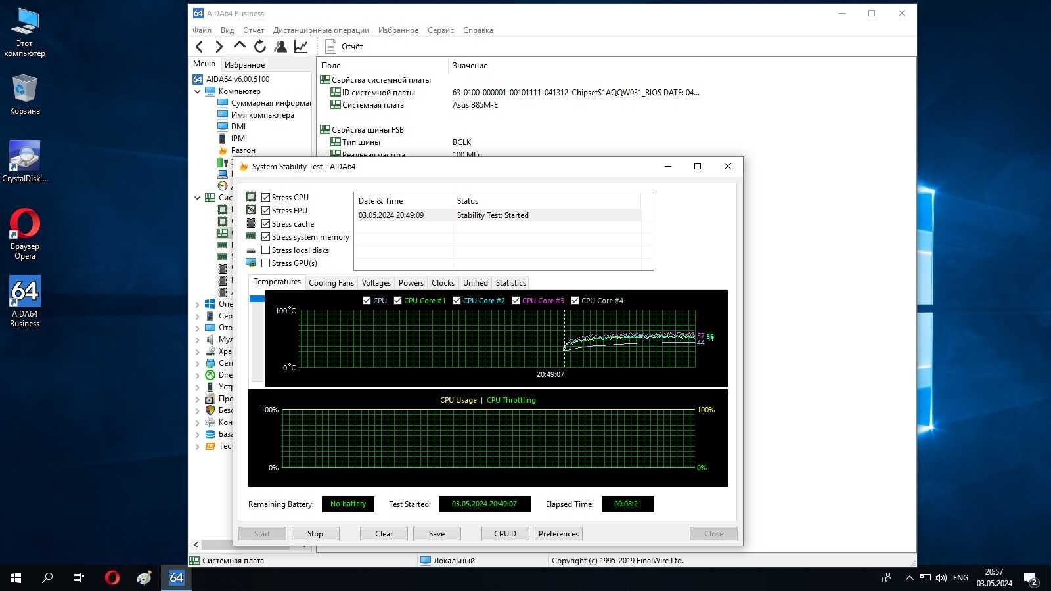Switch to Избранное tab in sidebar
The width and height of the screenshot is (1051, 591).
pyautogui.click(x=244, y=64)
